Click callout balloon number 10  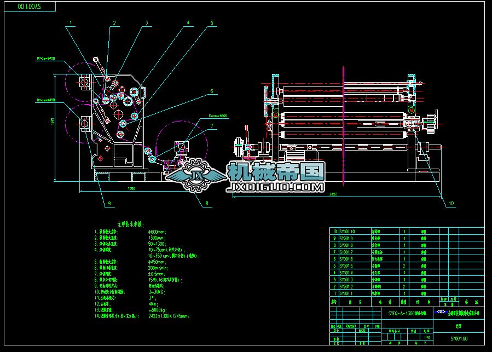coord(452,203)
